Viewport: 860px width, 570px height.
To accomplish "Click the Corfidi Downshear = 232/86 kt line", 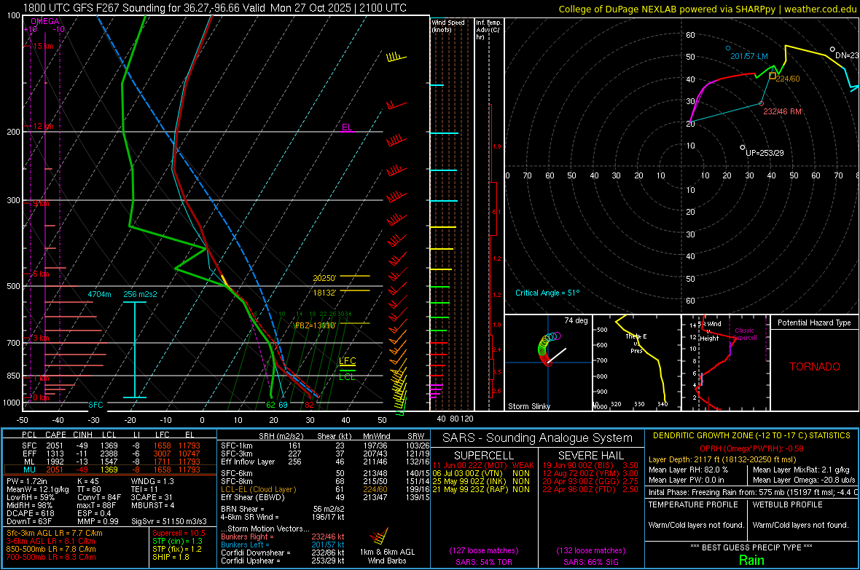I will pos(283,553).
